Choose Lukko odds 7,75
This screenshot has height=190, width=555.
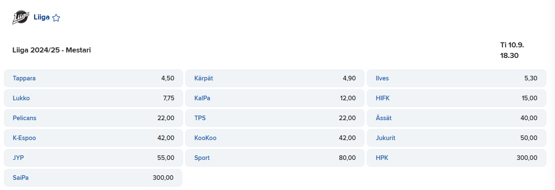(x=93, y=98)
